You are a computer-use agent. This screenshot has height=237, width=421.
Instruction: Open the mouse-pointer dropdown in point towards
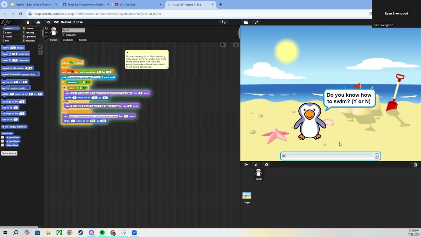click(x=37, y=74)
